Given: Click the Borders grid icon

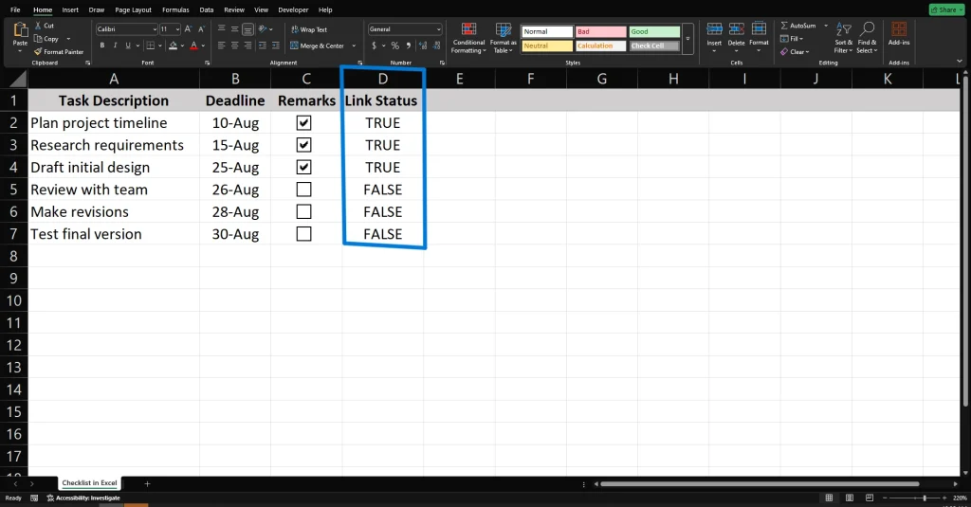Looking at the screenshot, I should pos(151,45).
